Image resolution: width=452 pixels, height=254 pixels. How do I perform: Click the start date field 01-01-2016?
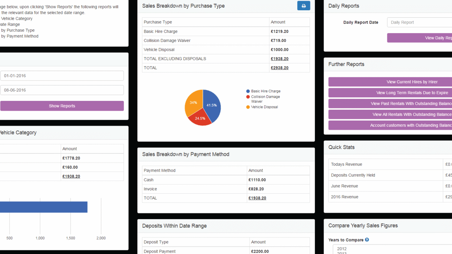(x=62, y=76)
